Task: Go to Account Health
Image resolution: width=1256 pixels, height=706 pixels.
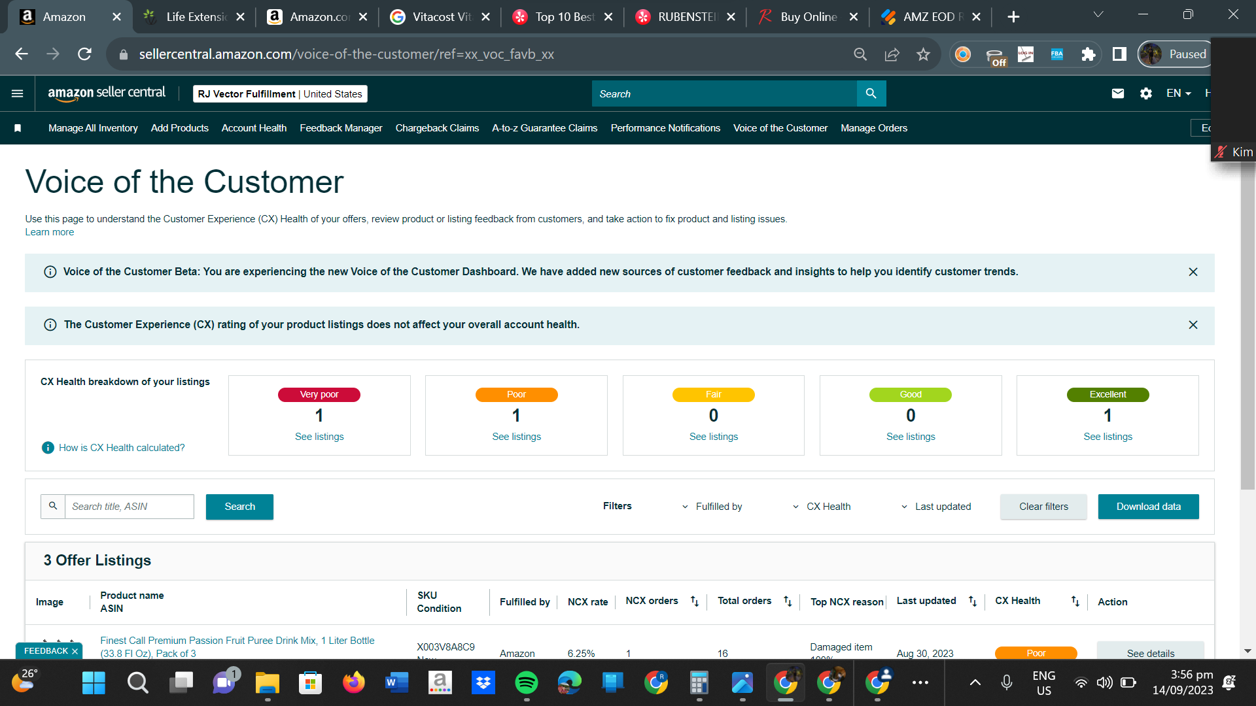Action: point(254,128)
